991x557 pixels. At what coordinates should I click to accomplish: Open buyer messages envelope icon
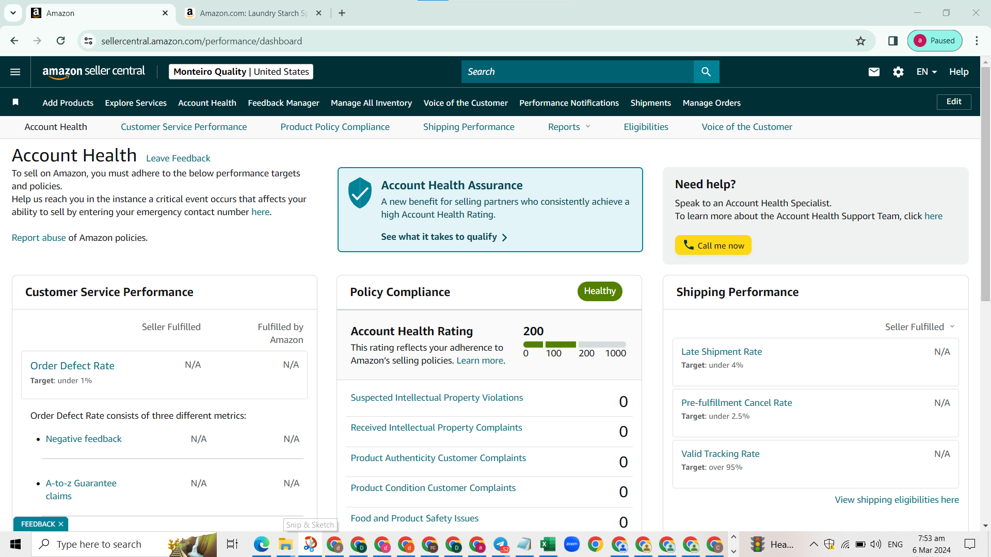(x=874, y=72)
